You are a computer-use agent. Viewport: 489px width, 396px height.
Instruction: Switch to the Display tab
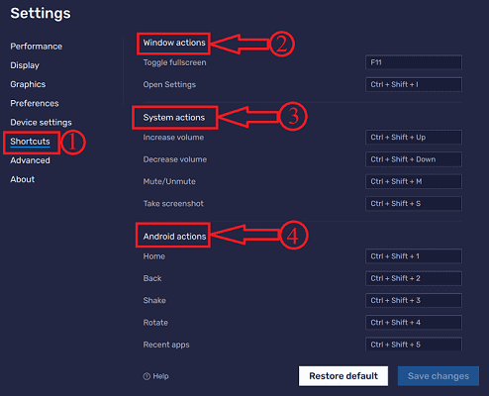click(x=25, y=65)
